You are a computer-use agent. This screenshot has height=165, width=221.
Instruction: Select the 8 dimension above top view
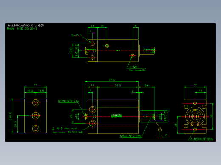[136, 26]
